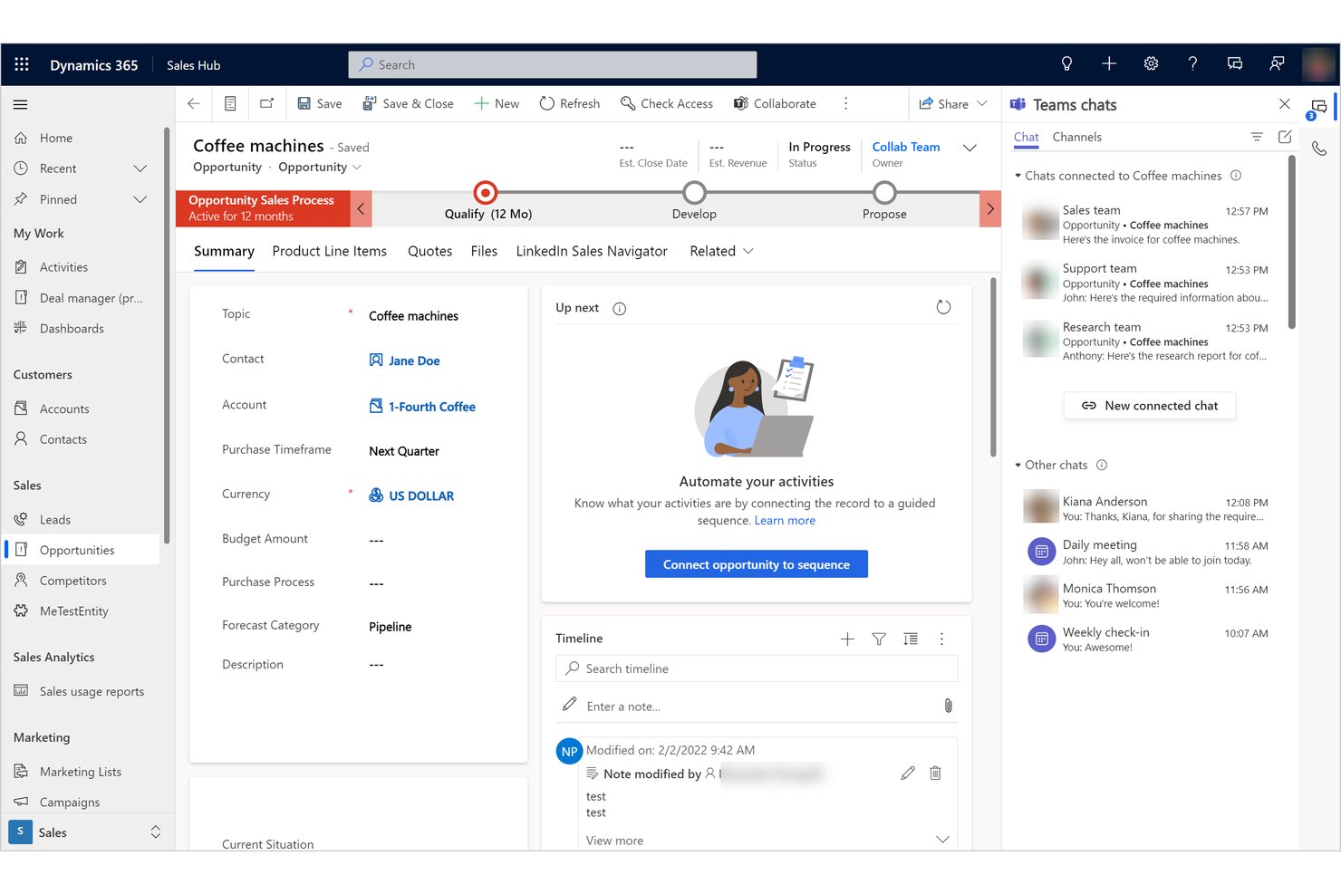The width and height of the screenshot is (1341, 894).
Task: Delete the modified note with trash icon
Action: click(935, 774)
